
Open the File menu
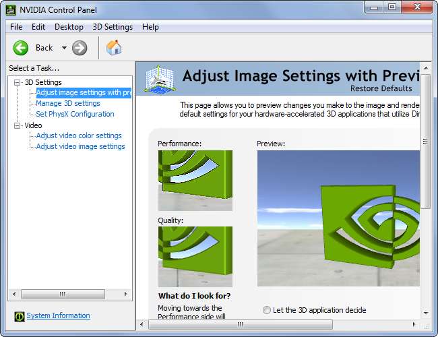pos(16,27)
